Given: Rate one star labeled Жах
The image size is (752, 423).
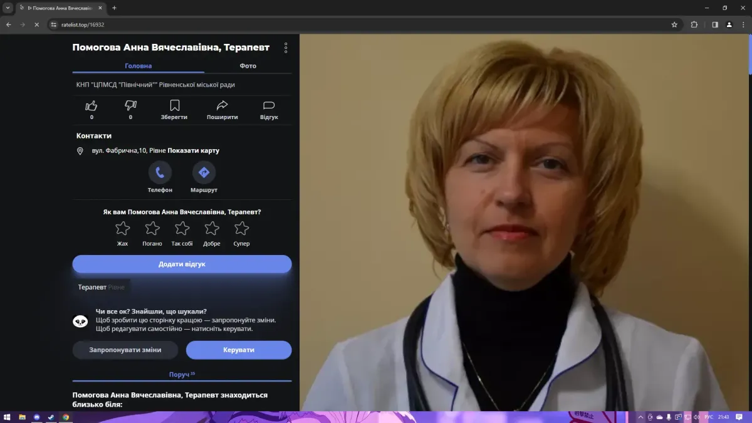Looking at the screenshot, I should 123,228.
